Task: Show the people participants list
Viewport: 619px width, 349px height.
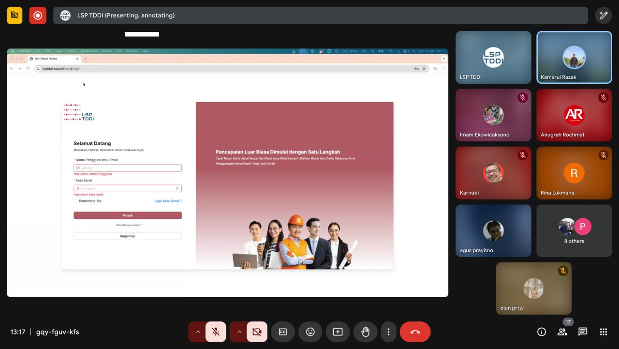Action: click(562, 332)
